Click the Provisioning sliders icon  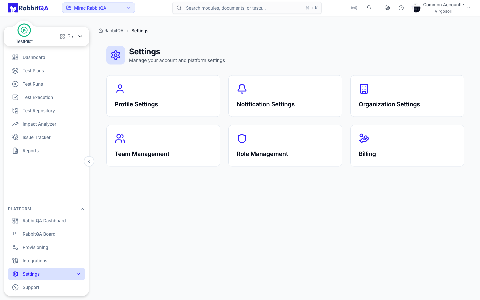(15, 247)
